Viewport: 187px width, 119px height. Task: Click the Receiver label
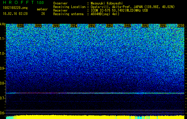point(60,10)
